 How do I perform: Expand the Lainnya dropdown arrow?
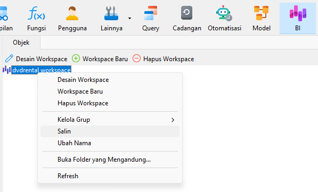129,18
